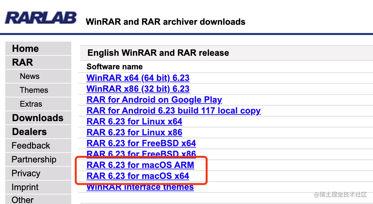This screenshot has height=204, width=373.
Task: Download RAR for Android 6.23 local copy
Action: tap(173, 111)
